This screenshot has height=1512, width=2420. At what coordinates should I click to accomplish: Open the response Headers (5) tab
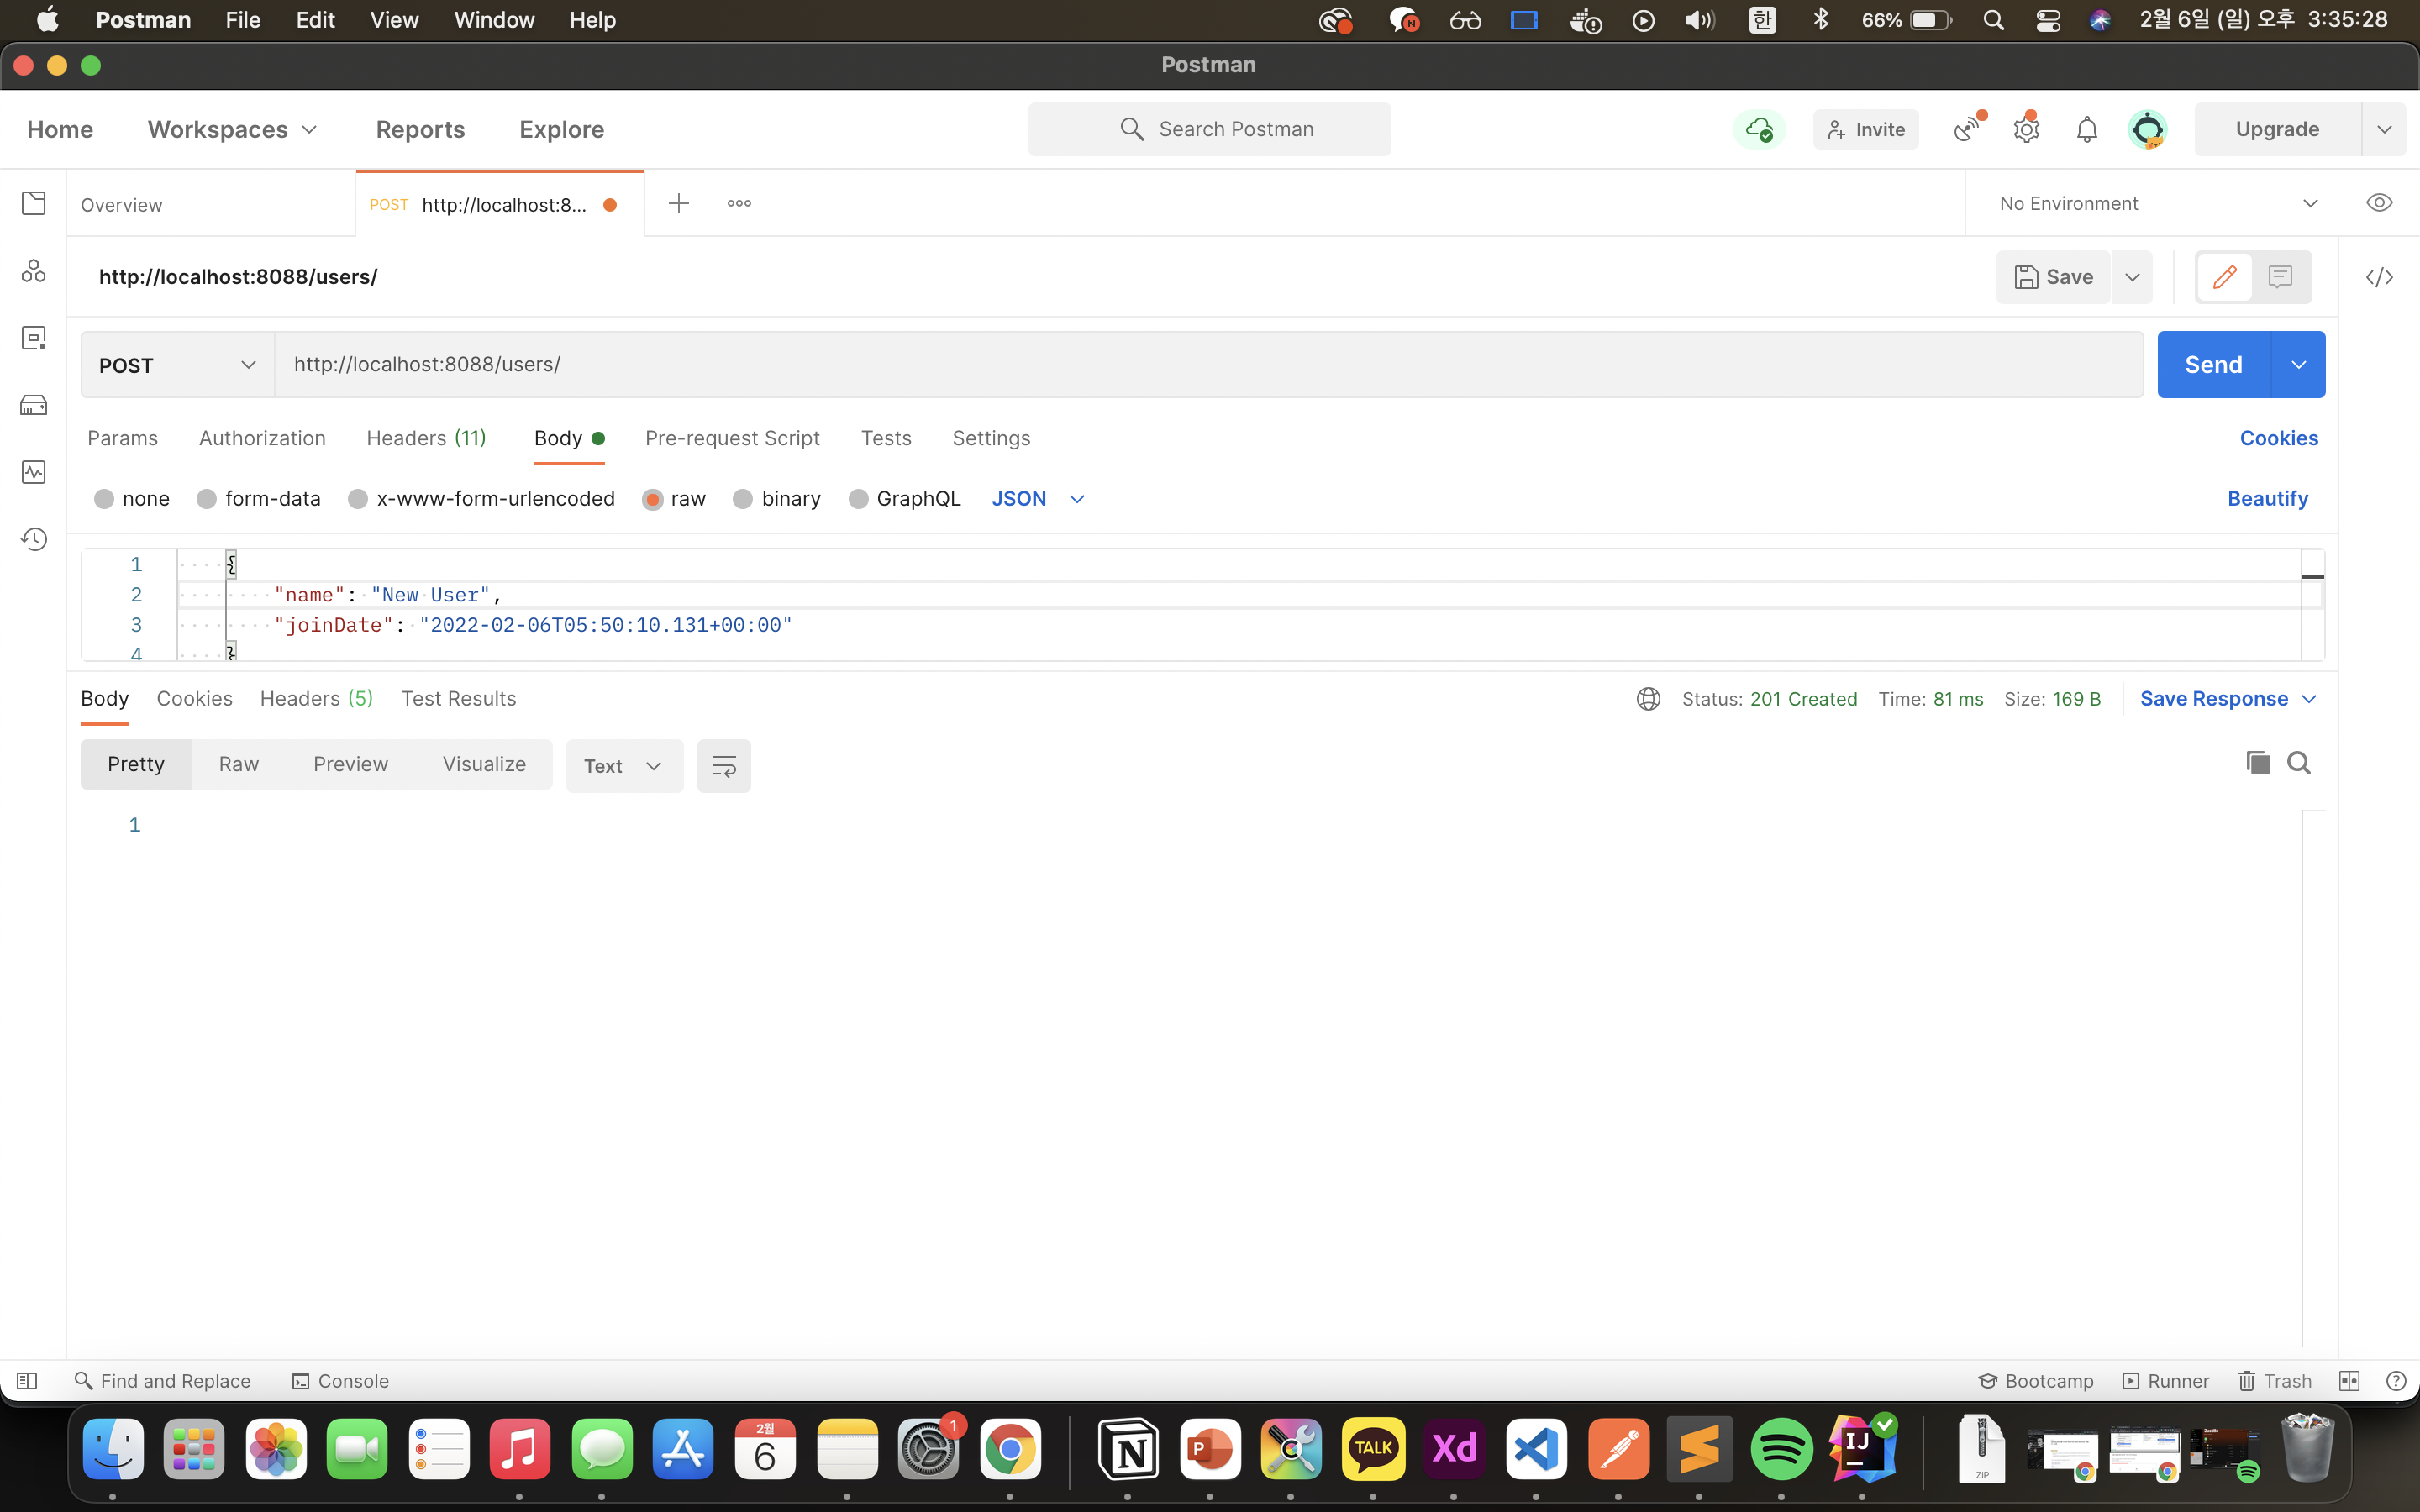click(316, 699)
